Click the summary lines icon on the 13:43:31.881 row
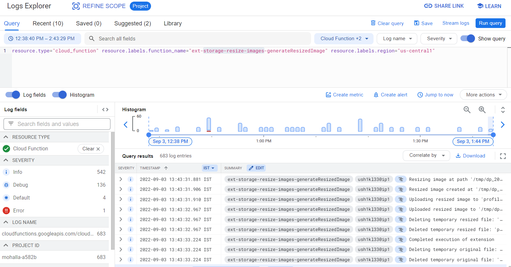The width and height of the screenshot is (511, 267). (401, 179)
